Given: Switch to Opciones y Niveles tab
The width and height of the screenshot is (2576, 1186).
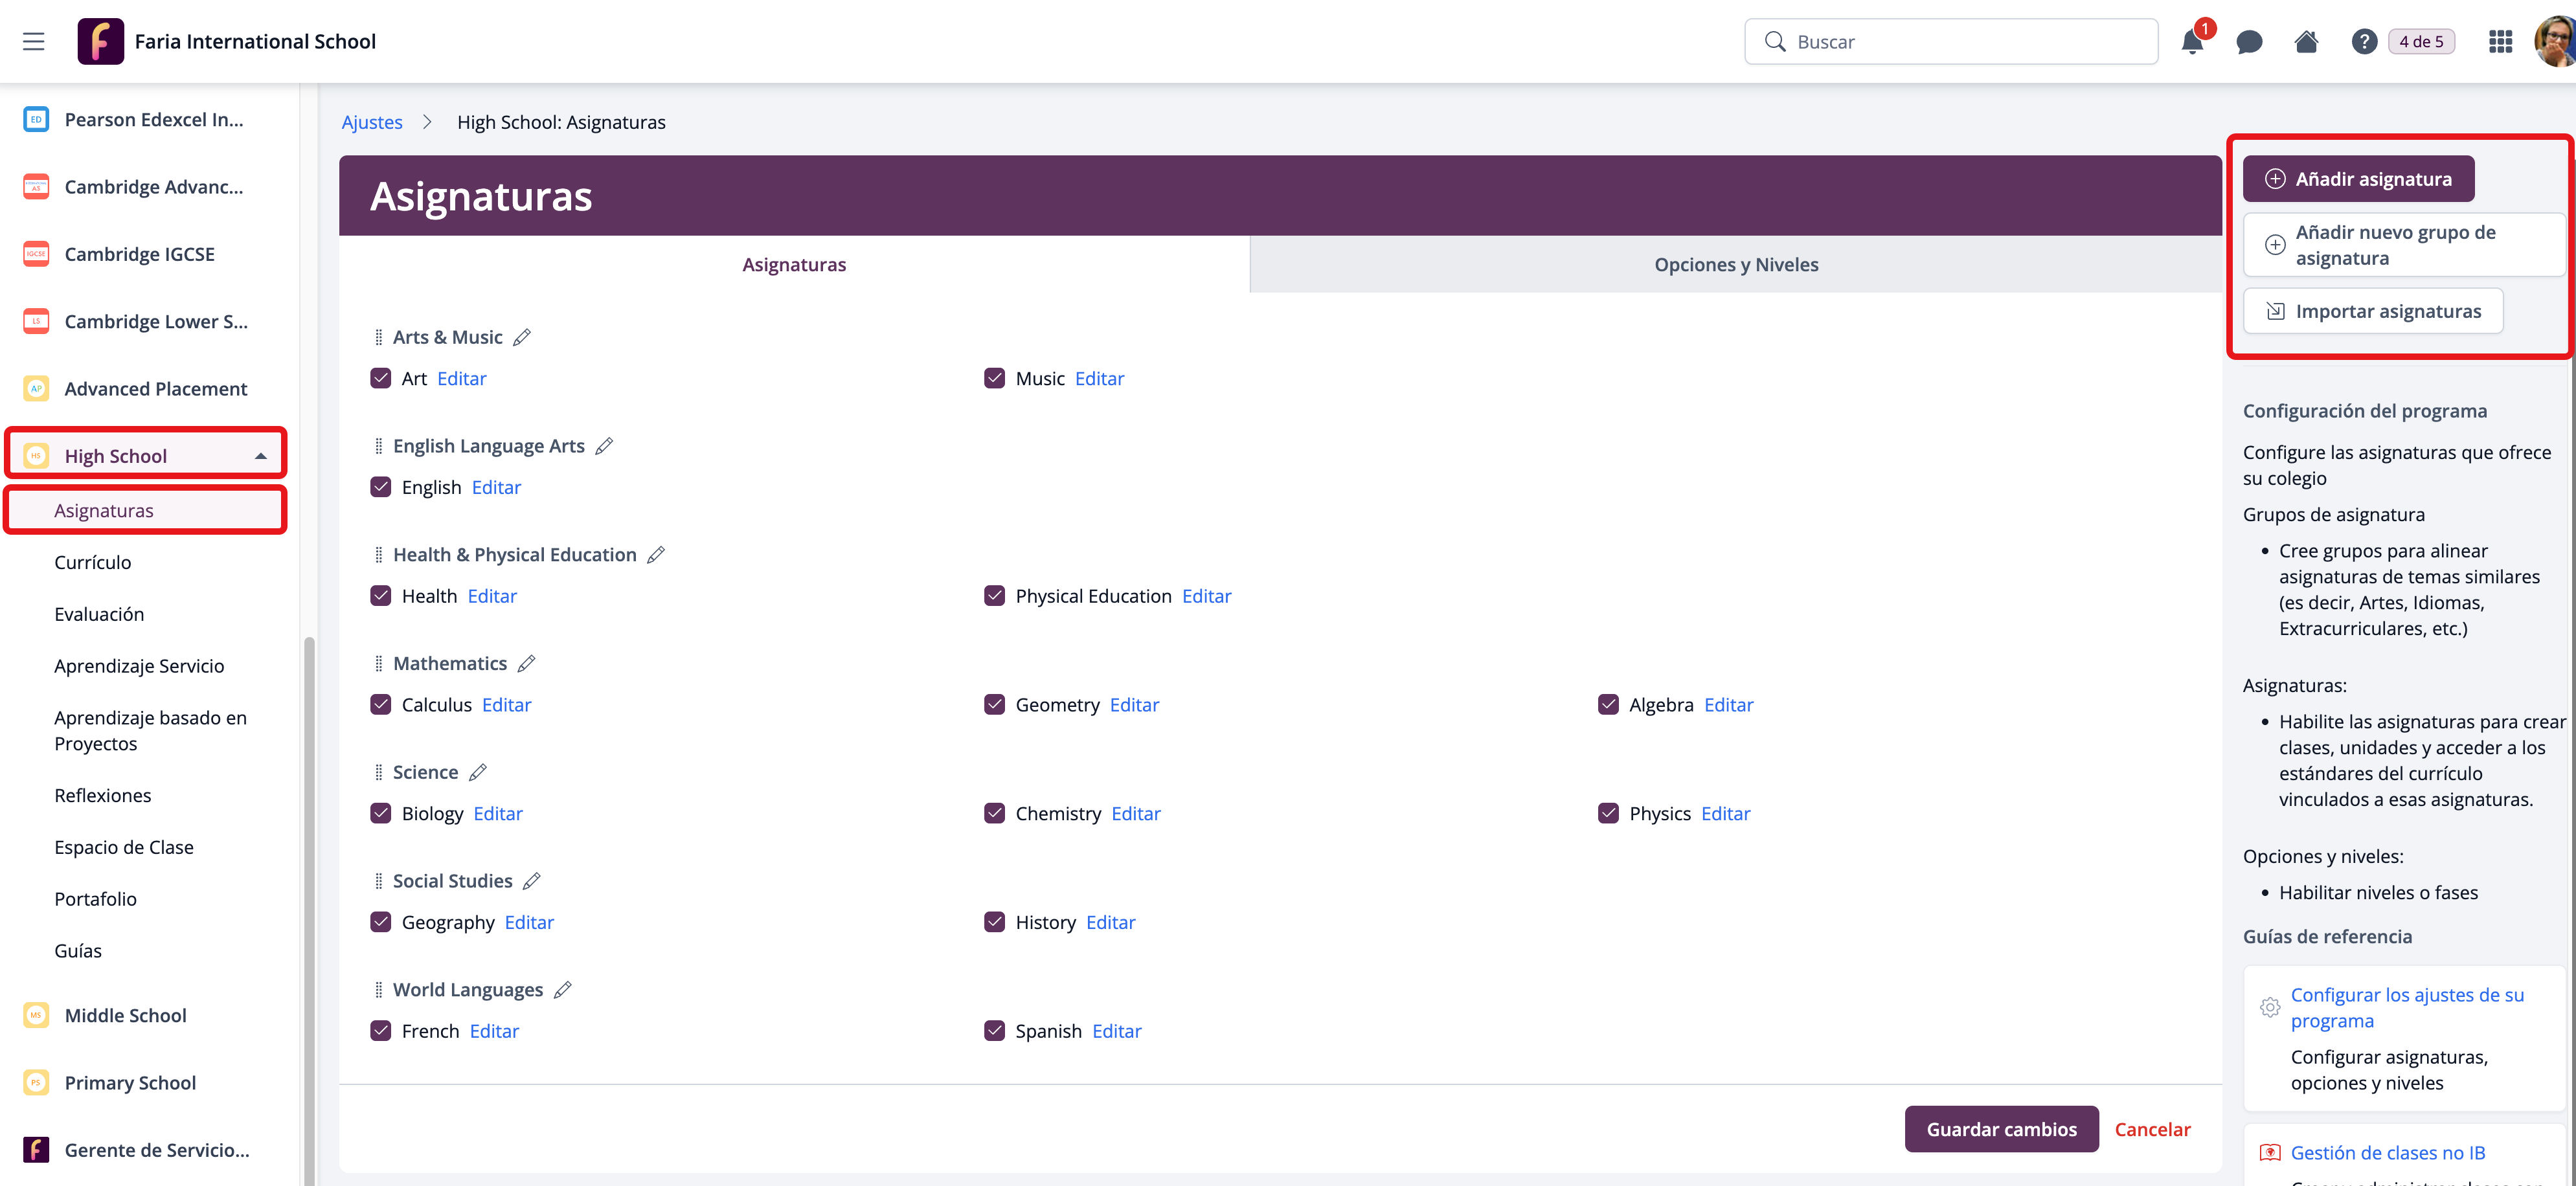Looking at the screenshot, I should [x=1735, y=264].
